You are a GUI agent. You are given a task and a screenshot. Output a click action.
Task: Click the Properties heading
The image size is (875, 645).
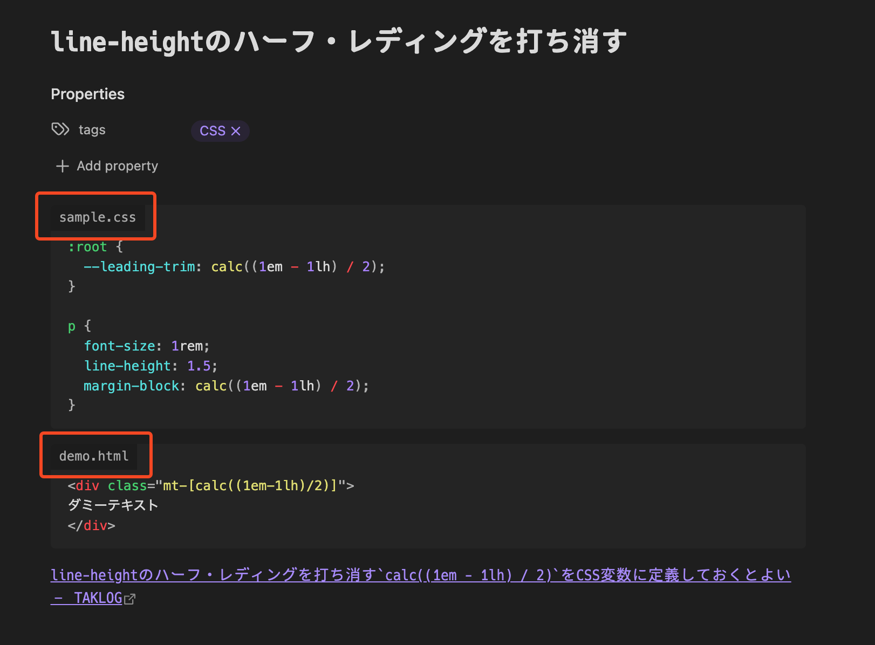pyautogui.click(x=88, y=94)
